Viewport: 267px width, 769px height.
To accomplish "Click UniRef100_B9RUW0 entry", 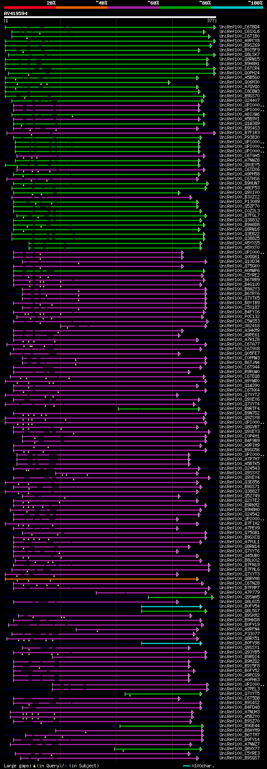I will [239, 372].
